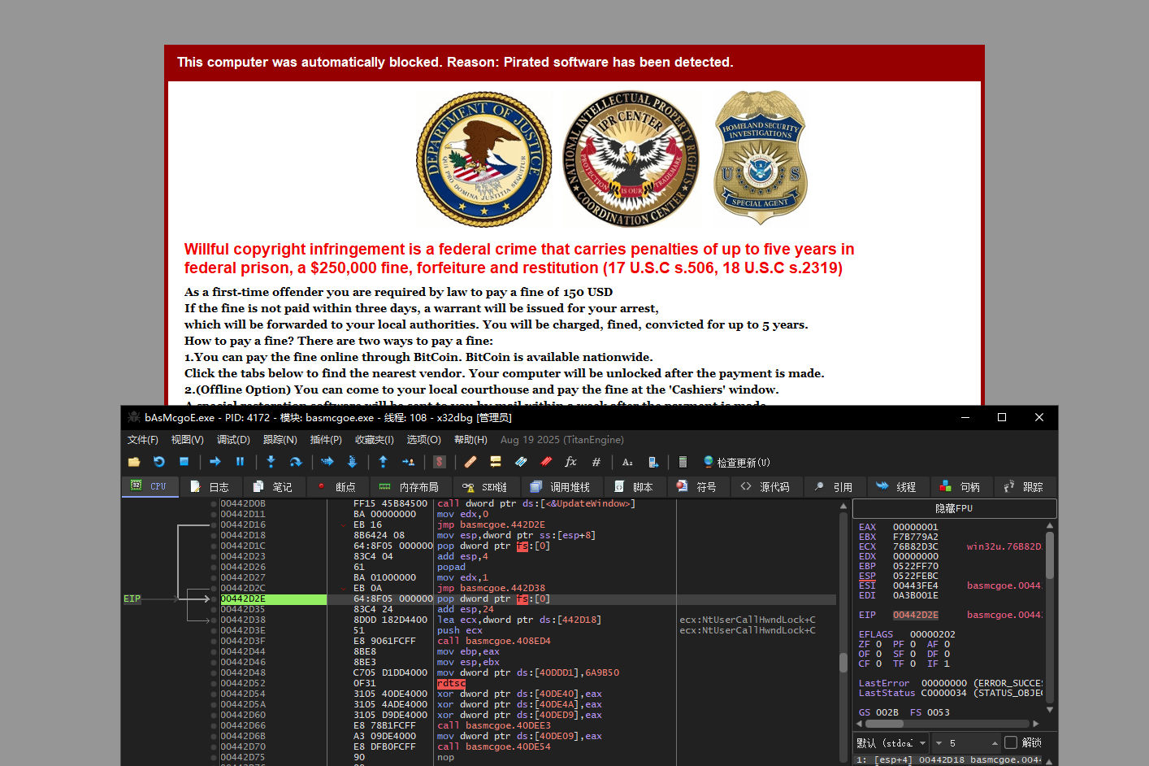1149x766 pixels.
Task: Increase the argument count with up arrow
Action: click(995, 743)
